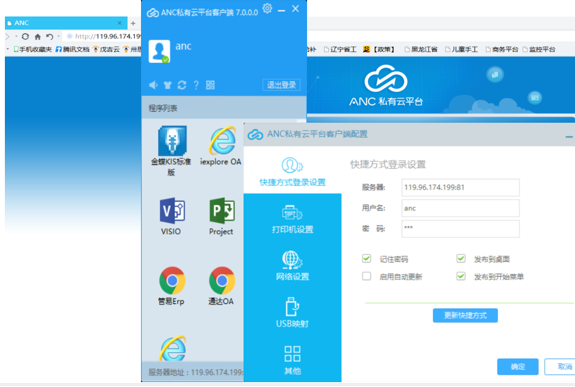Open 打印机设置 section

292,219
